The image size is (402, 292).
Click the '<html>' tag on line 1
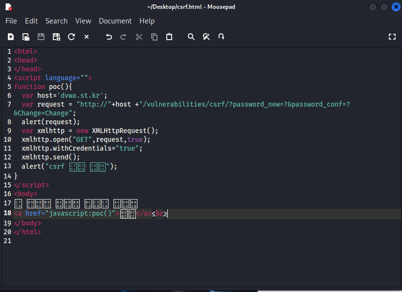(25, 51)
